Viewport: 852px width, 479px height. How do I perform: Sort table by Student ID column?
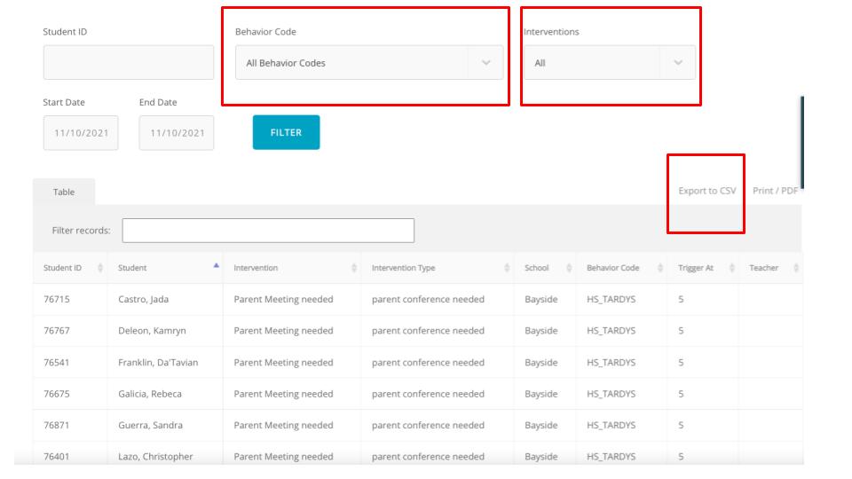pyautogui.click(x=62, y=268)
